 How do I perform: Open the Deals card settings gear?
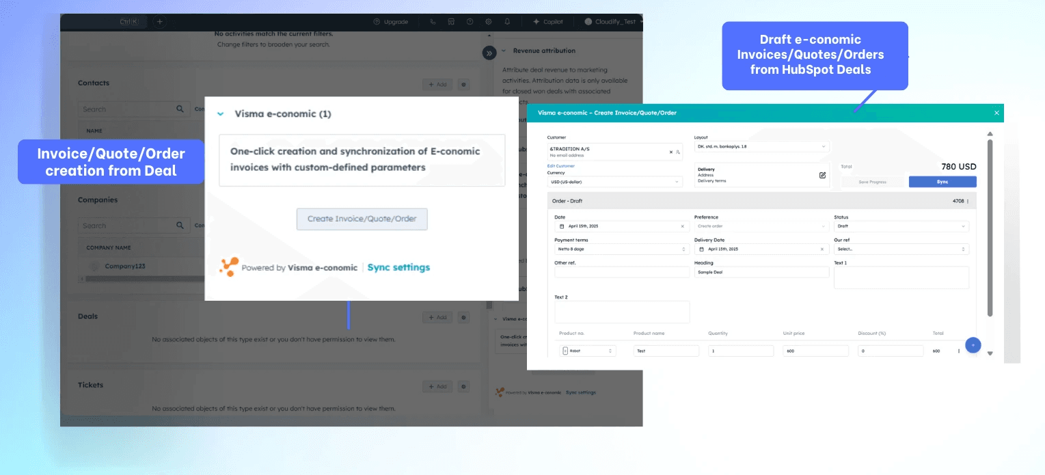point(463,317)
